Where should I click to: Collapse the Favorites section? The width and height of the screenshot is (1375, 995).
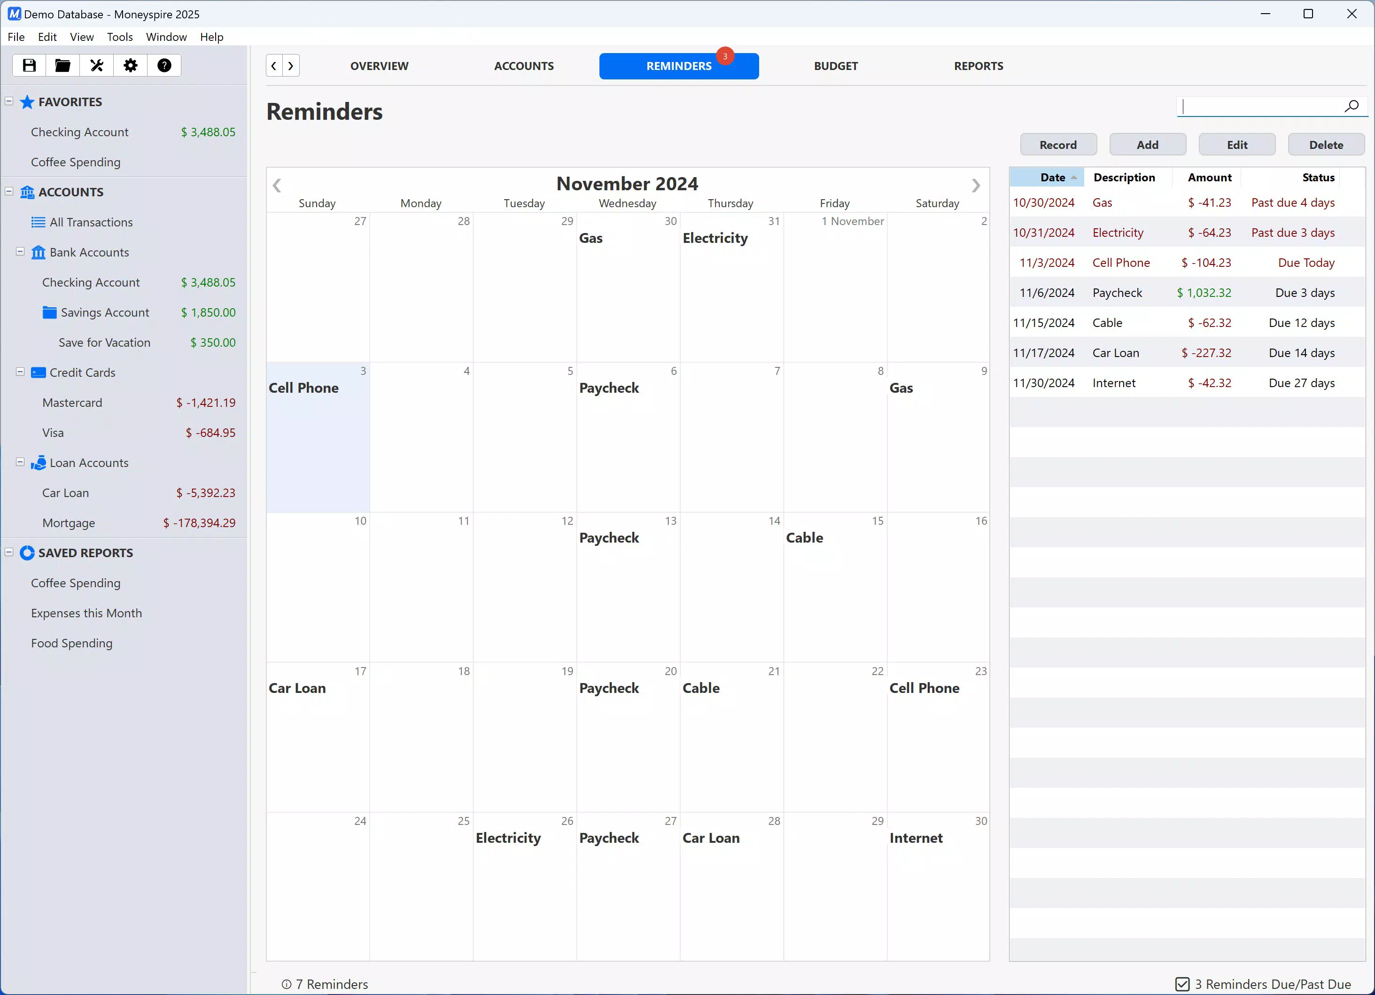point(9,101)
